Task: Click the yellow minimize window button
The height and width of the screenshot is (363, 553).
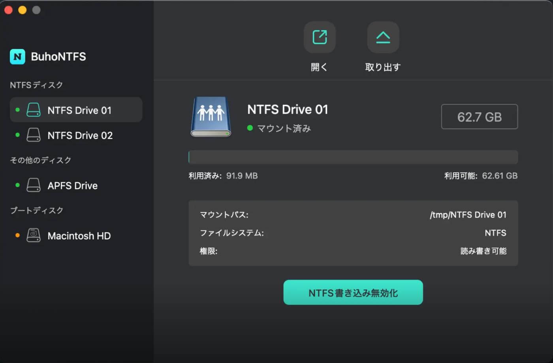Action: pos(23,10)
